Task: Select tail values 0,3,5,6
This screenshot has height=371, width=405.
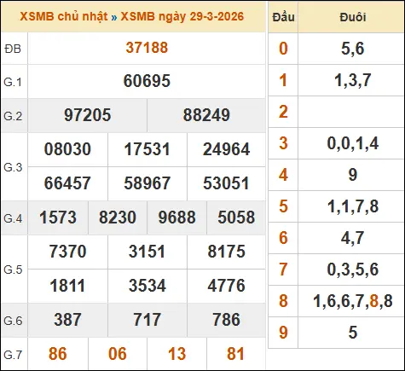Action: point(352,270)
